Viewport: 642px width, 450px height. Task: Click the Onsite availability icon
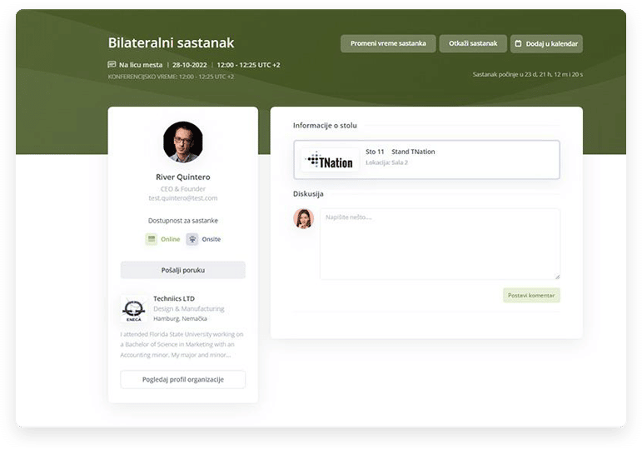pos(192,239)
